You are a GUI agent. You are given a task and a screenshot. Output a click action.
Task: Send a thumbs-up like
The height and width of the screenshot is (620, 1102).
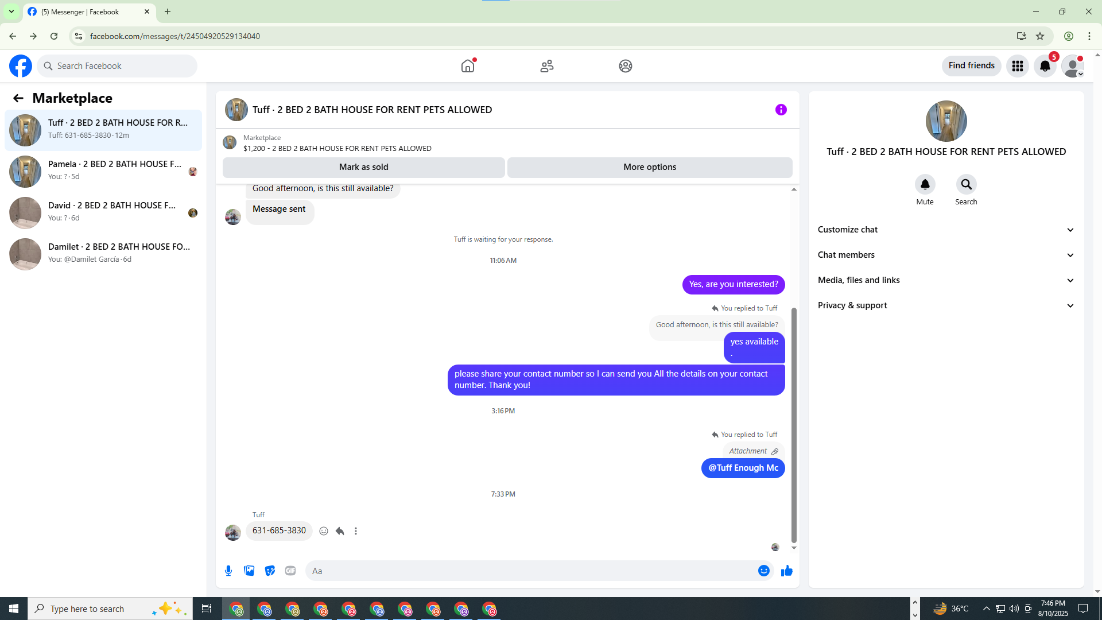click(x=786, y=571)
